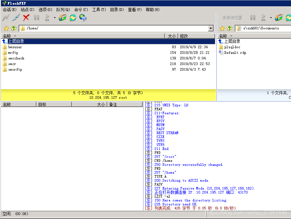Click the remote pane queue transfer folder icon
This screenshot has height=219, width=291.
[63, 18]
